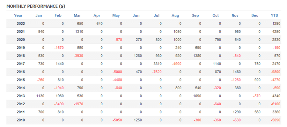This screenshot has width=287, height=127.
Task: Select the Jan column header
Action: 39,16
